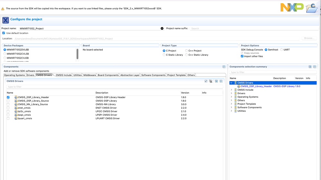Collapse all in Components selection summary
The image size is (321, 180).
tap(315, 67)
